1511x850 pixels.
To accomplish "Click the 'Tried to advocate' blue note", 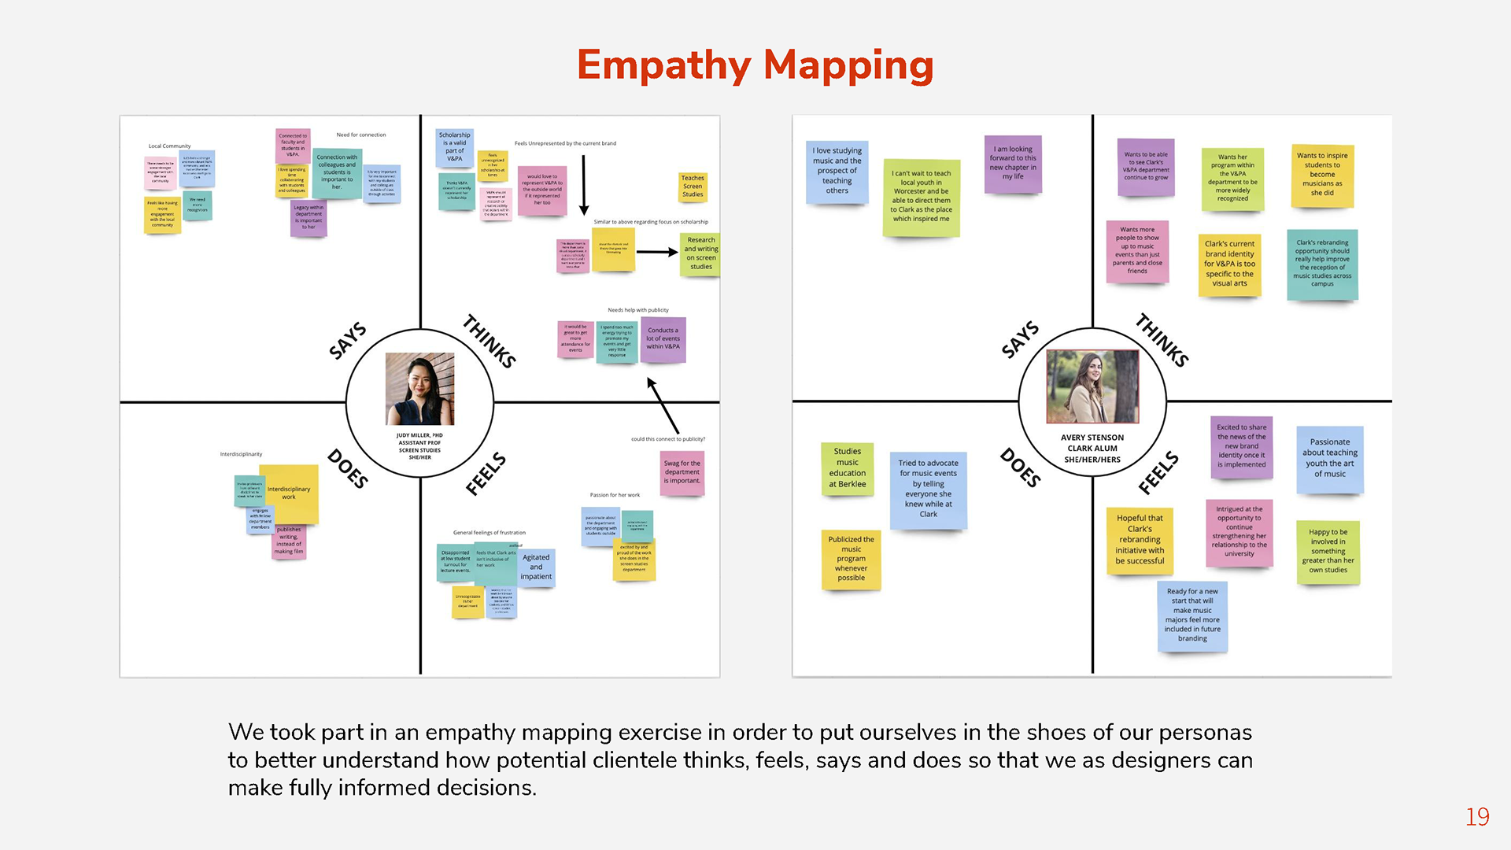I will (x=928, y=489).
